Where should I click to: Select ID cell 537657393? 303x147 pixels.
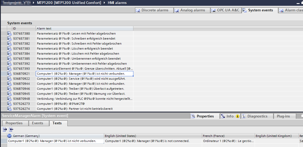(24, 69)
